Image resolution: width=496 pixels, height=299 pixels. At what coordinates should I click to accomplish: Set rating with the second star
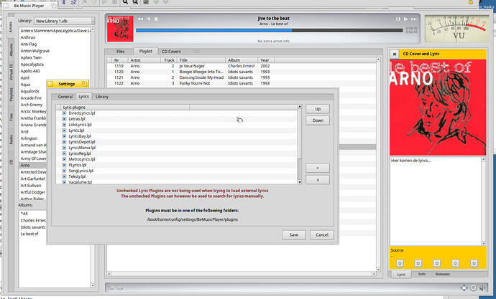point(418,263)
